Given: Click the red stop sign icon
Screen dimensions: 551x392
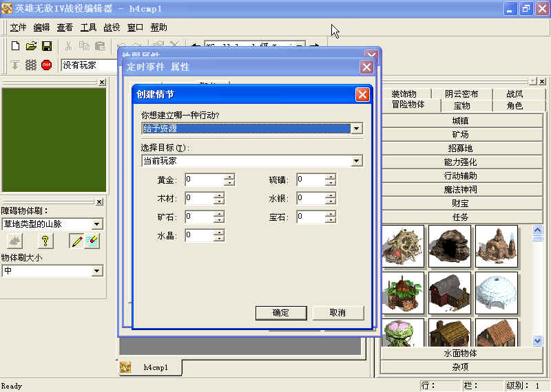Looking at the screenshot, I should [x=47, y=65].
